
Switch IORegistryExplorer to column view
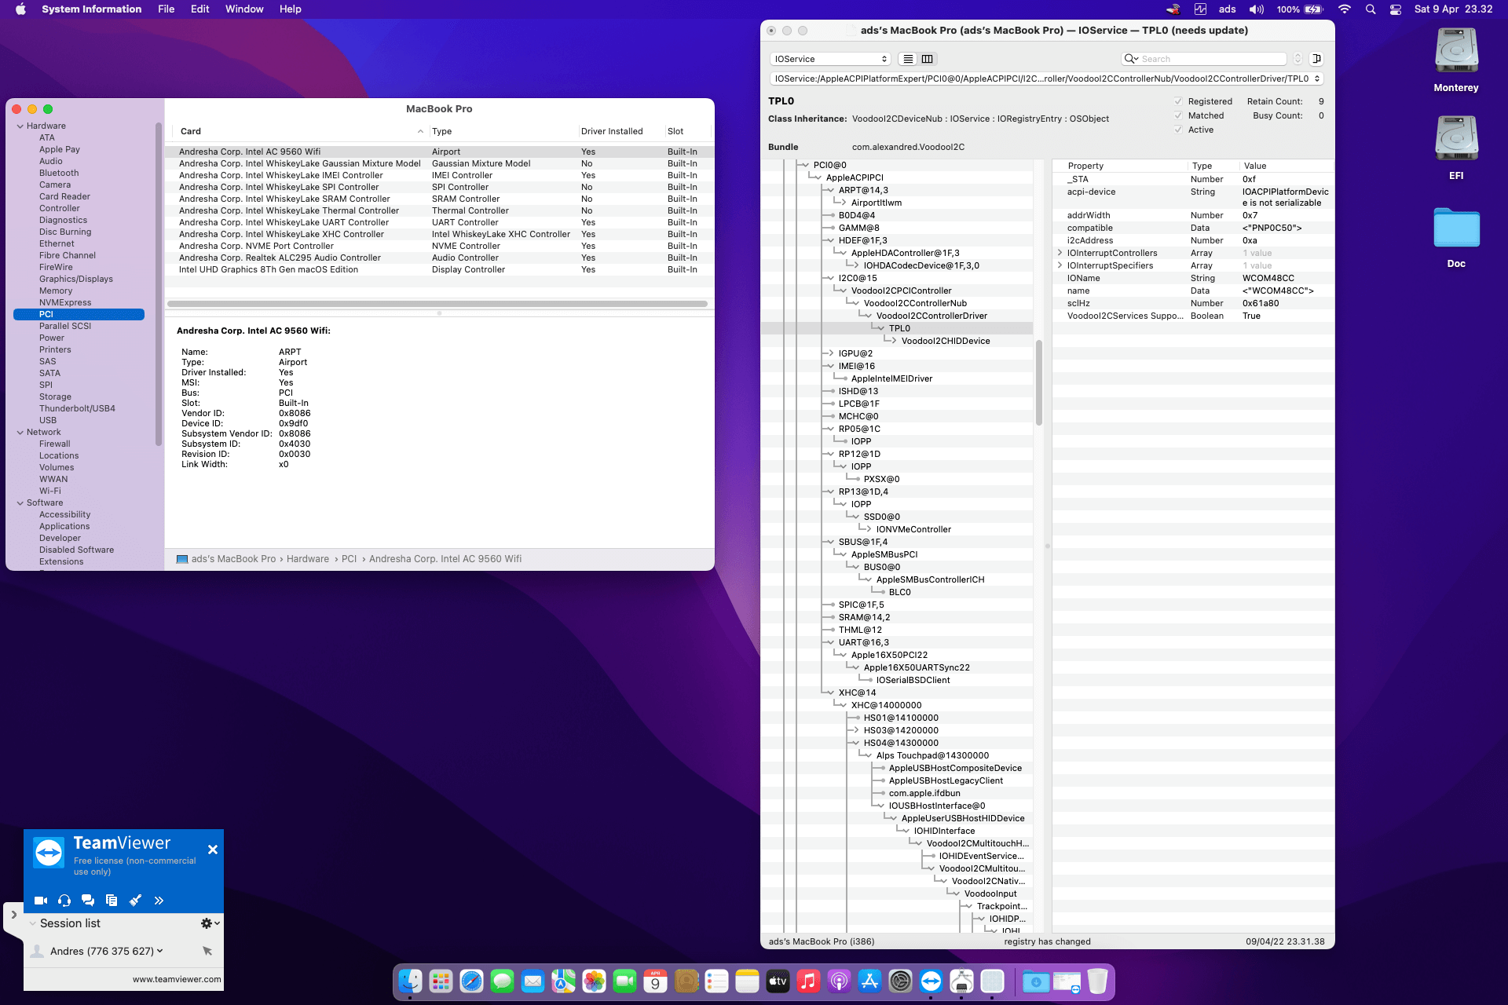(x=928, y=59)
